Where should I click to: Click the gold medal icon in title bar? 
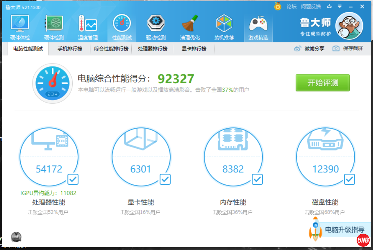278,7
